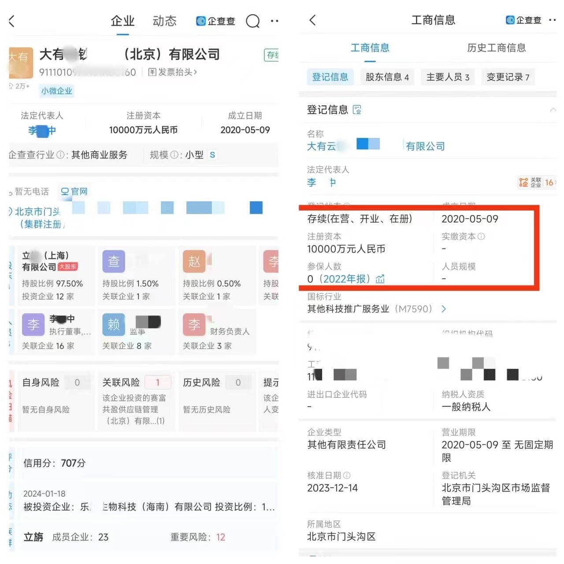This screenshot has height=564, width=564.
Task: Select the 变更记录 7 sub-tab
Action: point(508,77)
